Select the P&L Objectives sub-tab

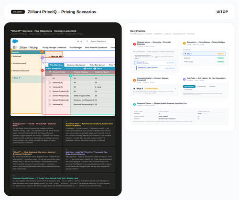pos(56,65)
